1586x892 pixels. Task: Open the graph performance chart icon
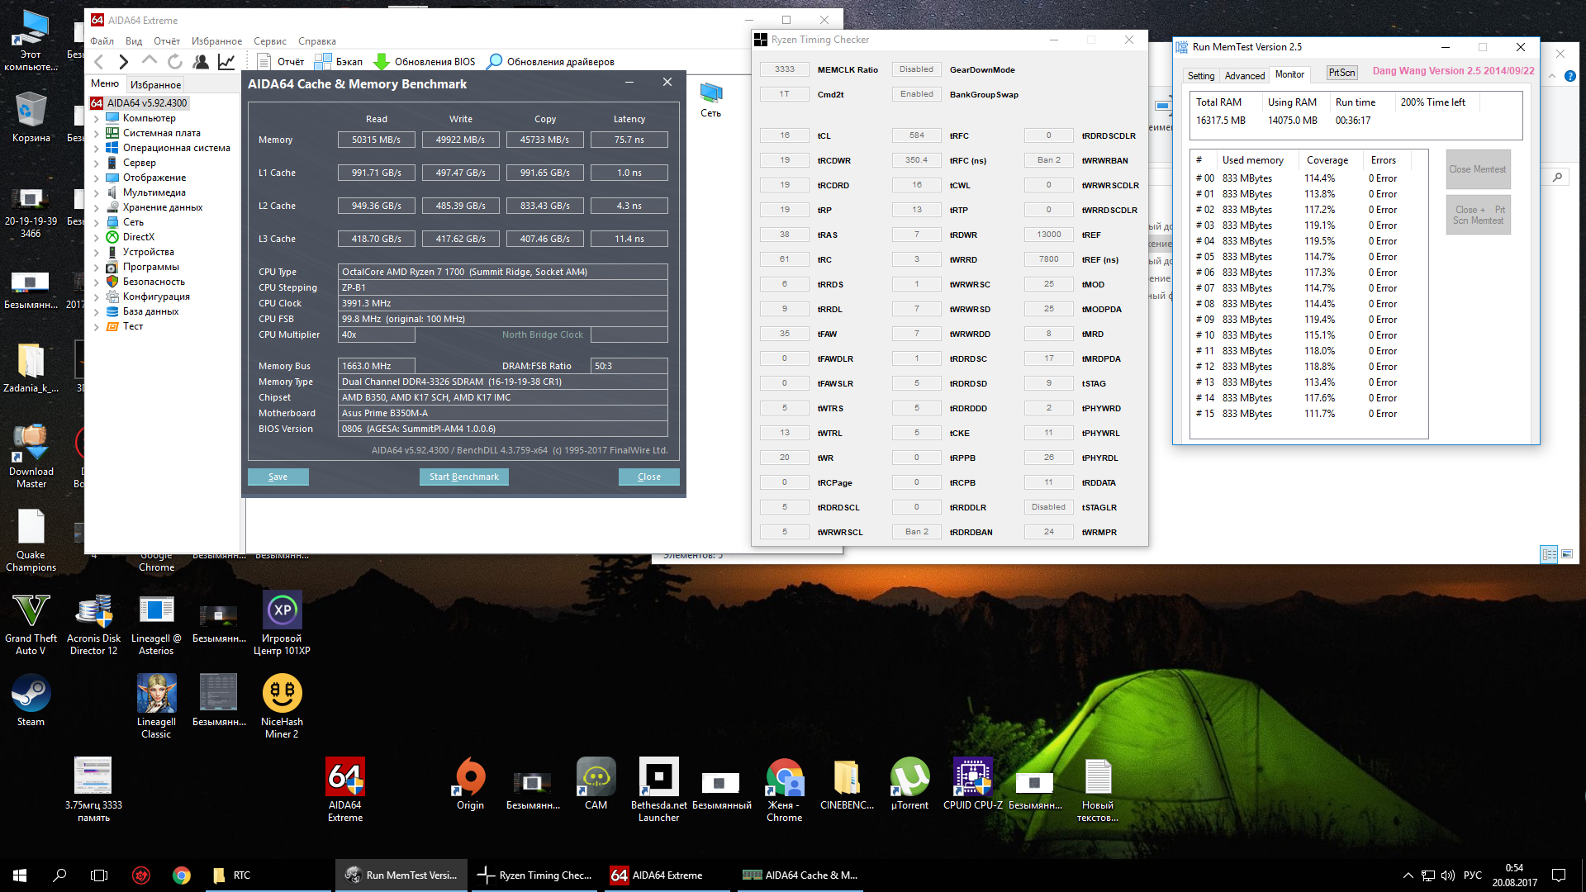pos(226,62)
